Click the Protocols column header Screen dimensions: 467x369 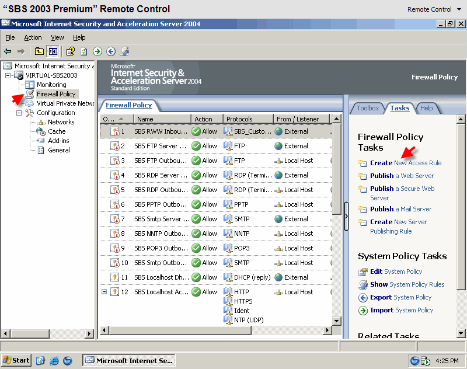tap(248, 119)
